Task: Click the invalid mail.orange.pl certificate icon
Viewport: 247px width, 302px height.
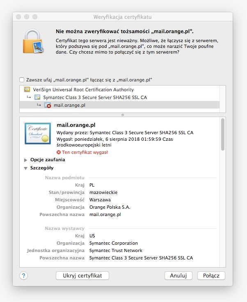Action: [x=48, y=105]
